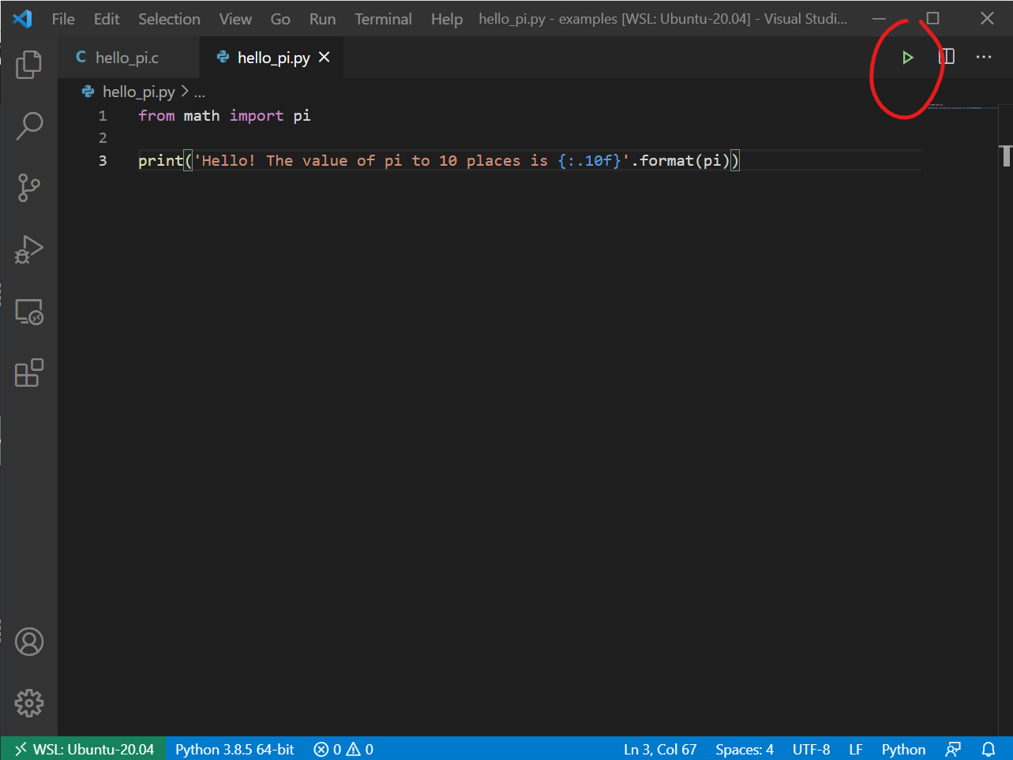This screenshot has width=1013, height=760.
Task: Open the Help menu
Action: [447, 19]
